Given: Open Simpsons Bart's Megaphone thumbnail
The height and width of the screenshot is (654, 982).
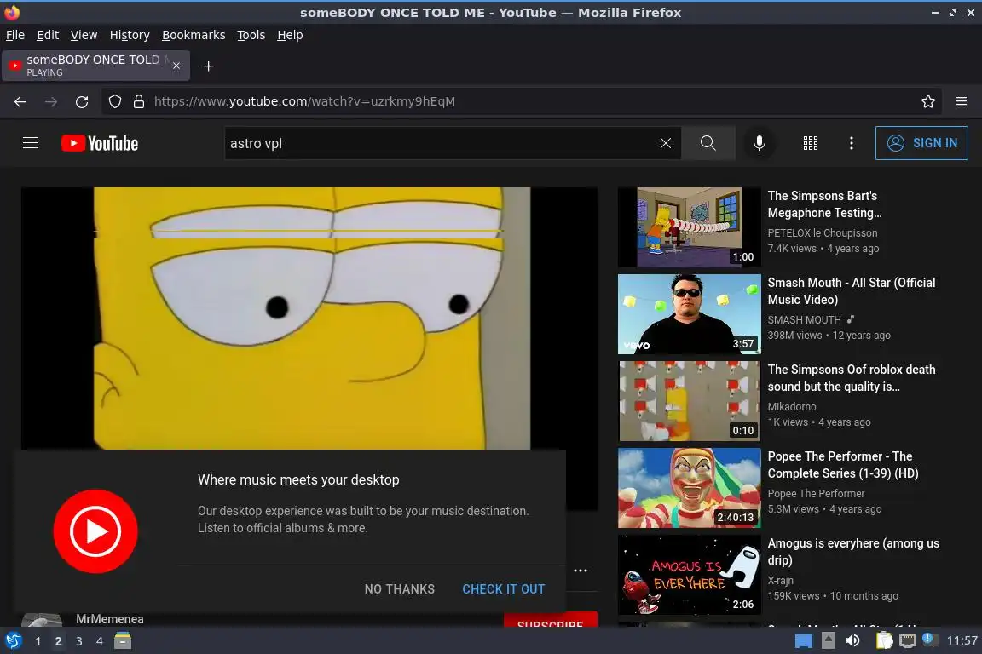Looking at the screenshot, I should pos(689,227).
